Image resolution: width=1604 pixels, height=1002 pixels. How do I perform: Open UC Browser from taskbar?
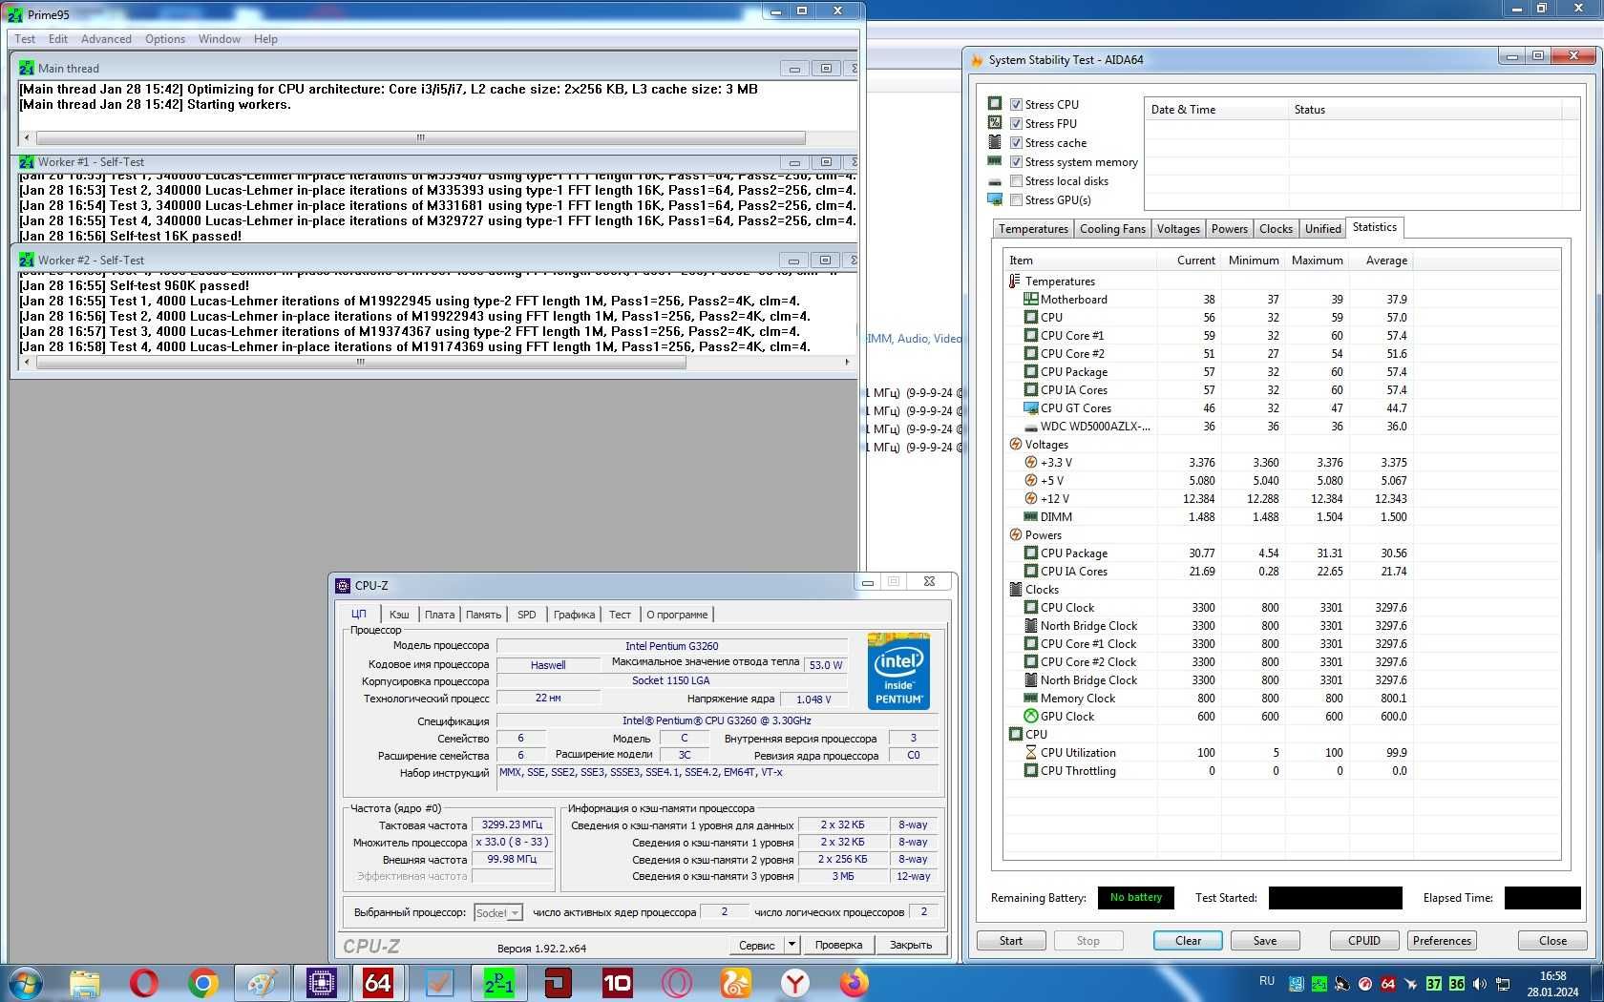[x=735, y=982]
